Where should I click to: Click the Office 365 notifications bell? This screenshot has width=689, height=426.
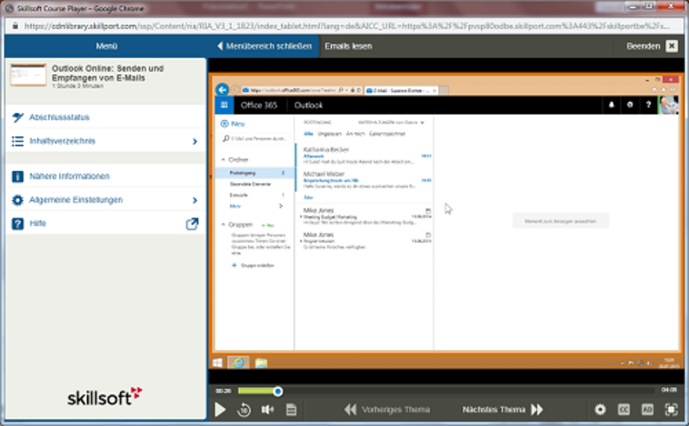pos(611,105)
